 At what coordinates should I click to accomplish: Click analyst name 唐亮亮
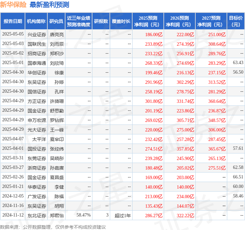tap(57, 34)
